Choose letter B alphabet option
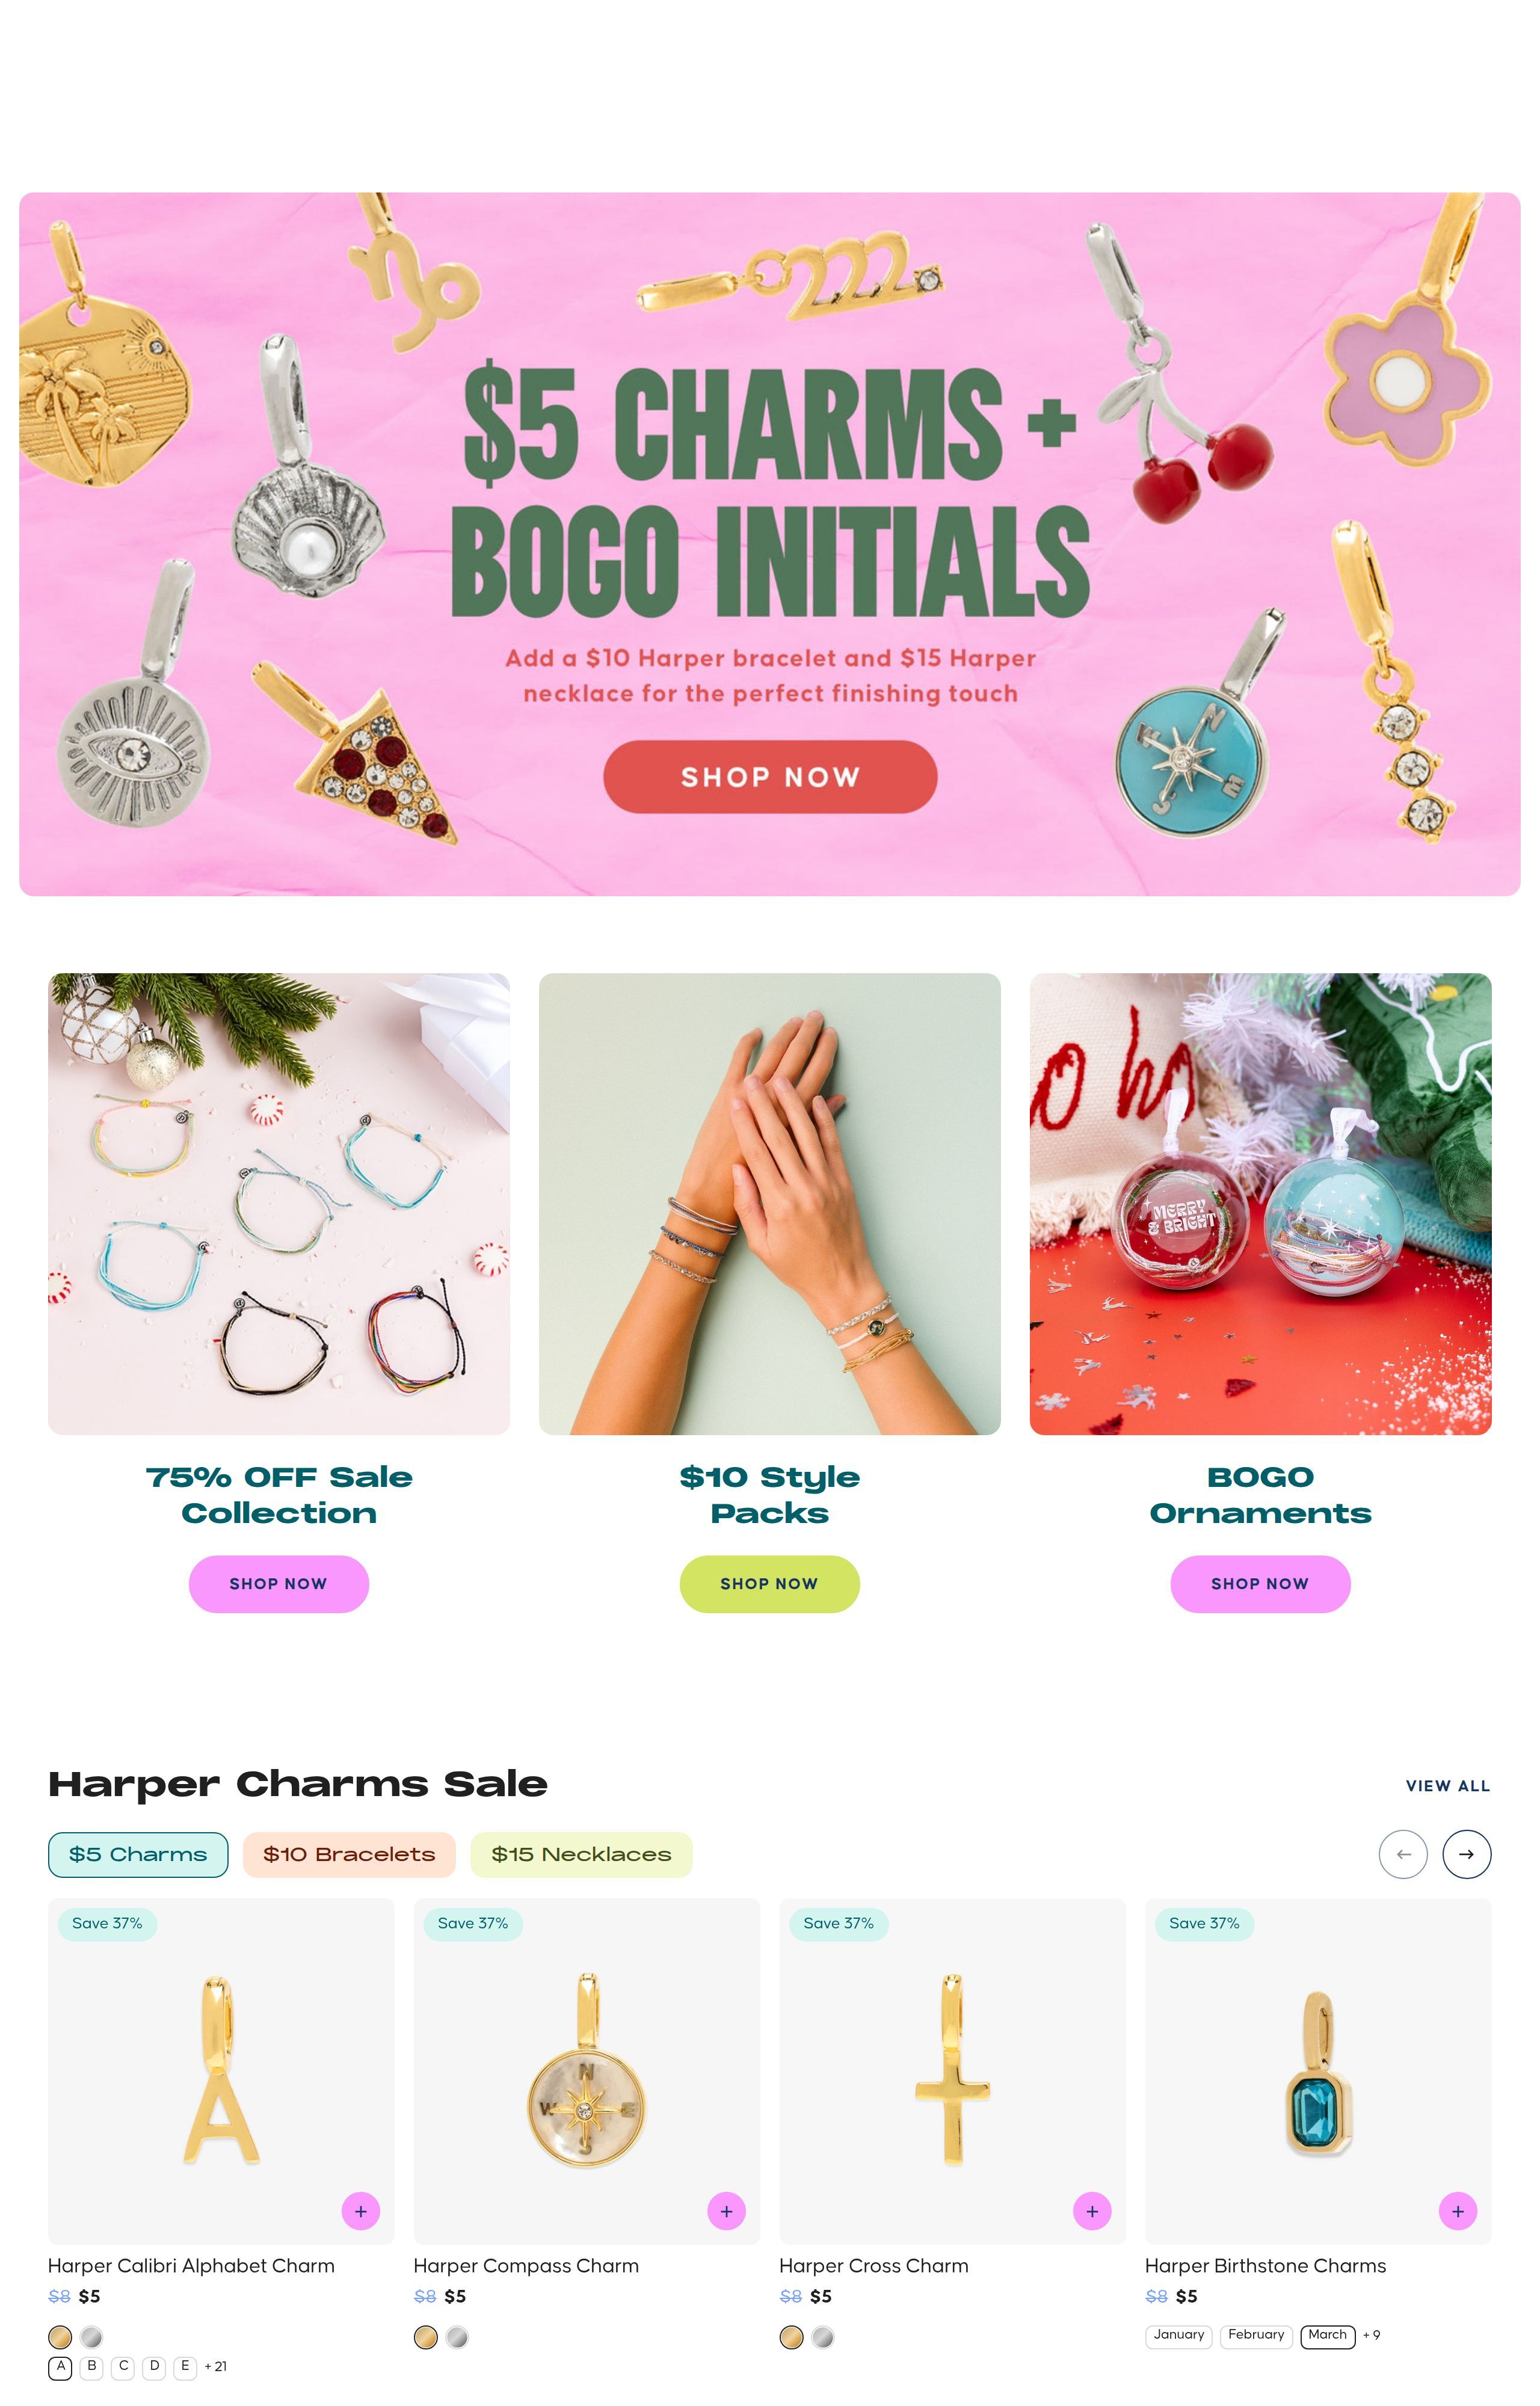 click(91, 2367)
